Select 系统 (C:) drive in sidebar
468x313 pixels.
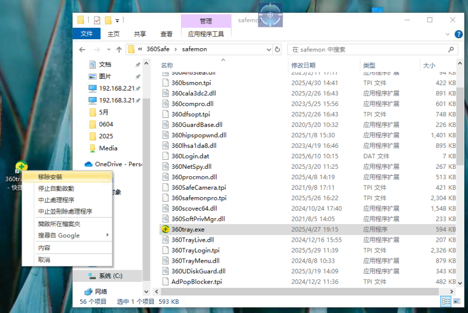pos(111,276)
